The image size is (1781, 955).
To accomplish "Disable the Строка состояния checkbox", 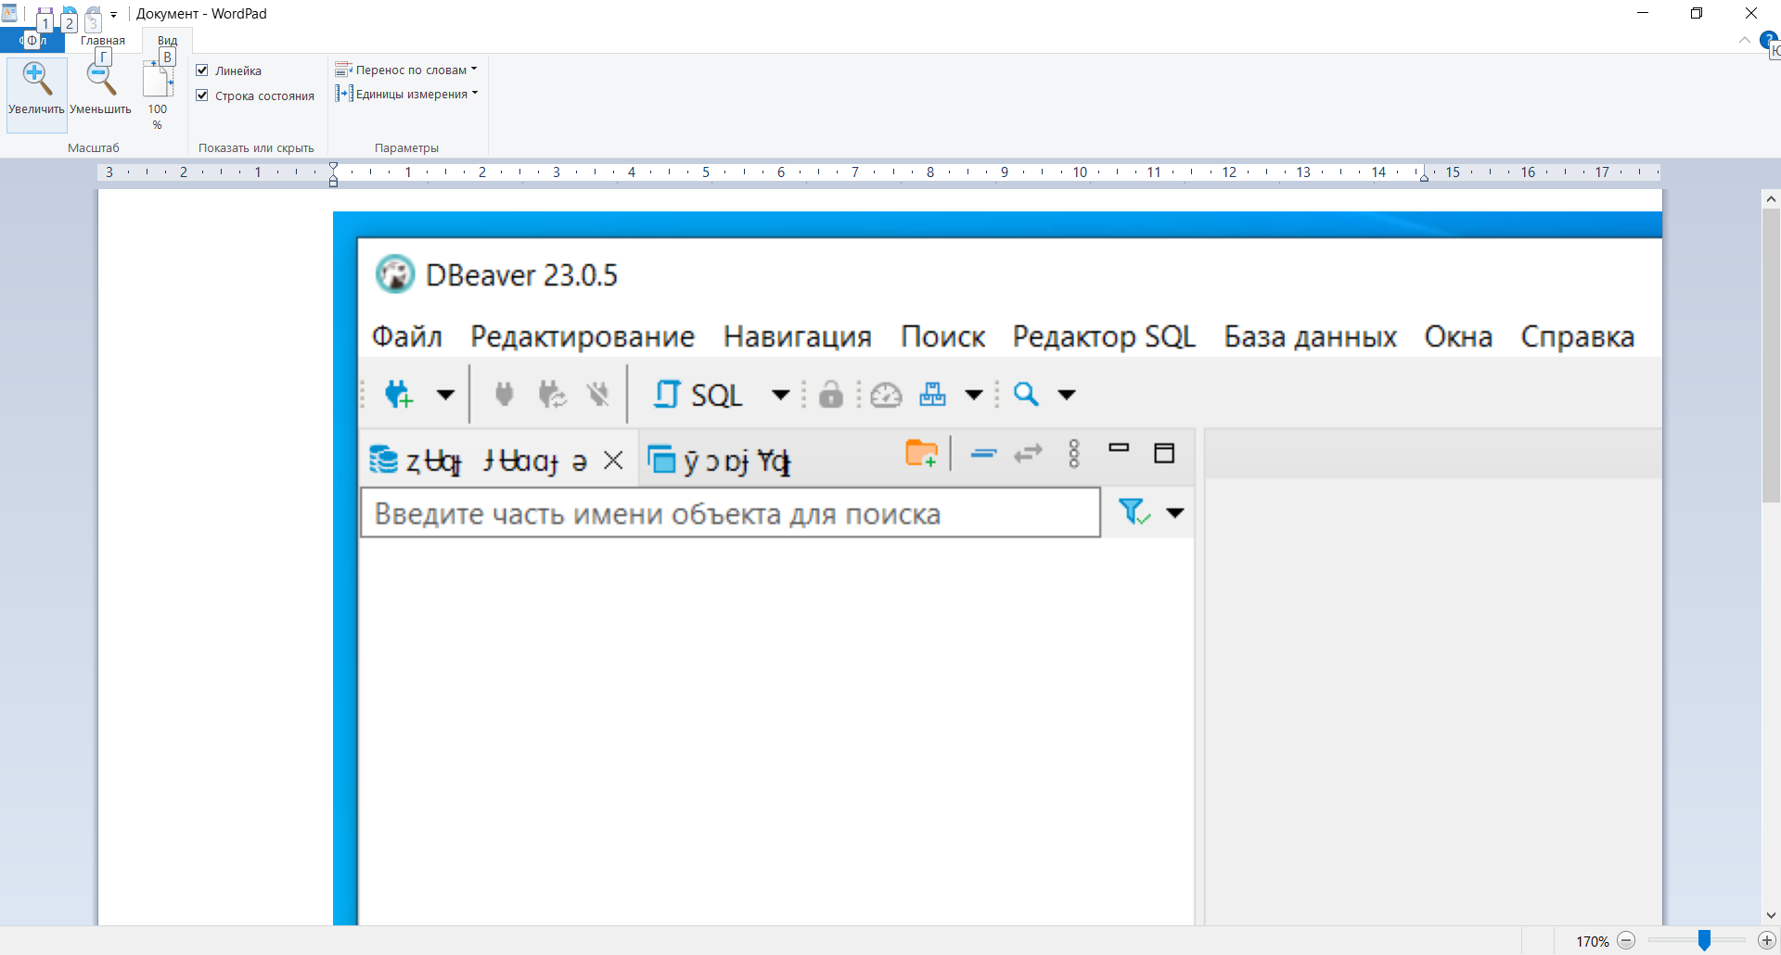I will (x=201, y=95).
